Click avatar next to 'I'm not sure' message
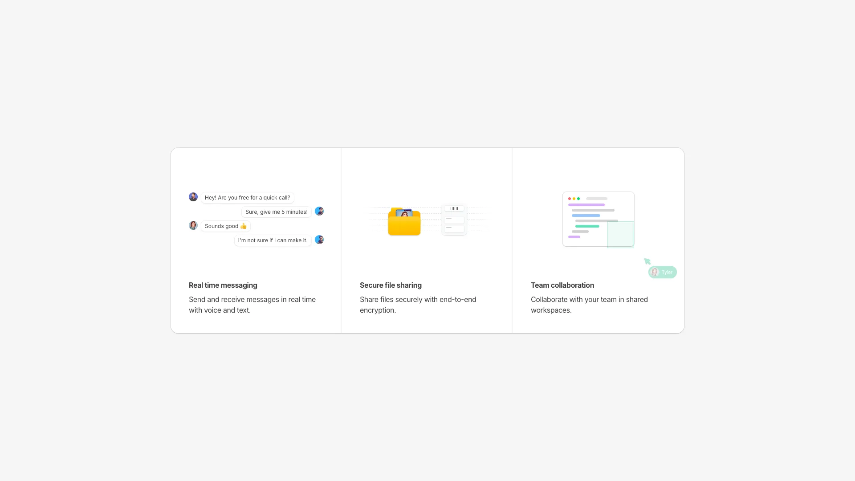855x481 pixels. (x=319, y=240)
